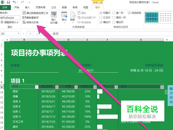Click 通过数据透视表汇总 (Summarize with PivotTable)
The image size is (173, 130).
click(x=35, y=13)
